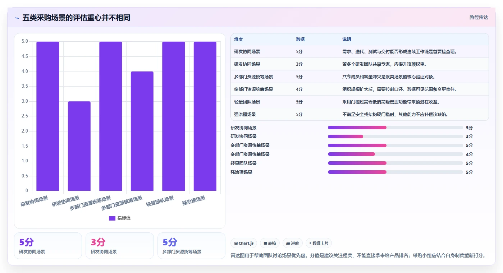The height and width of the screenshot is (273, 503).
Task: Select the Chart.js chip
Action: [244, 243]
